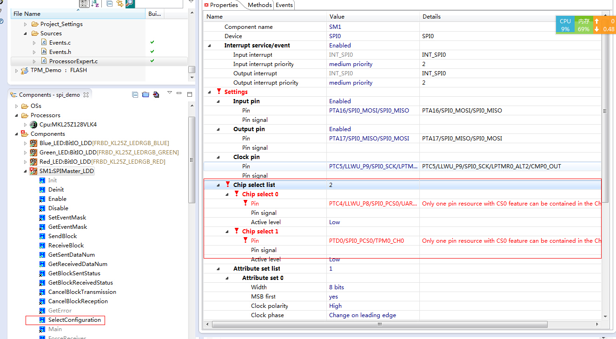Image resolution: width=616 pixels, height=339 pixels.
Task: Click the generate code icon in Components toolbar
Action: pos(156,94)
